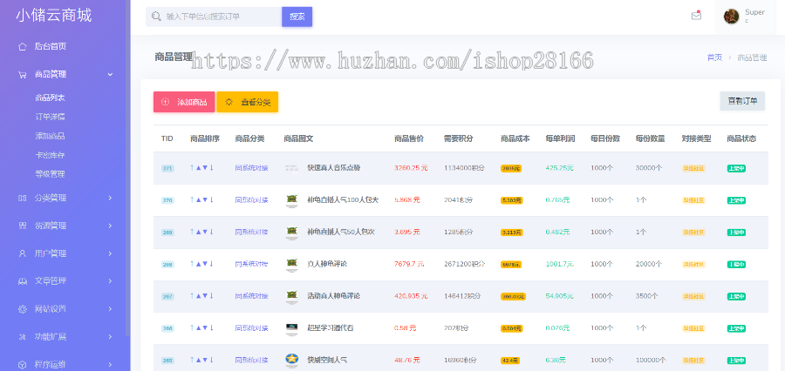Viewport: 785px width, 371px height.
Task: Toggle 上架中 status for product 269
Action: tap(736, 233)
